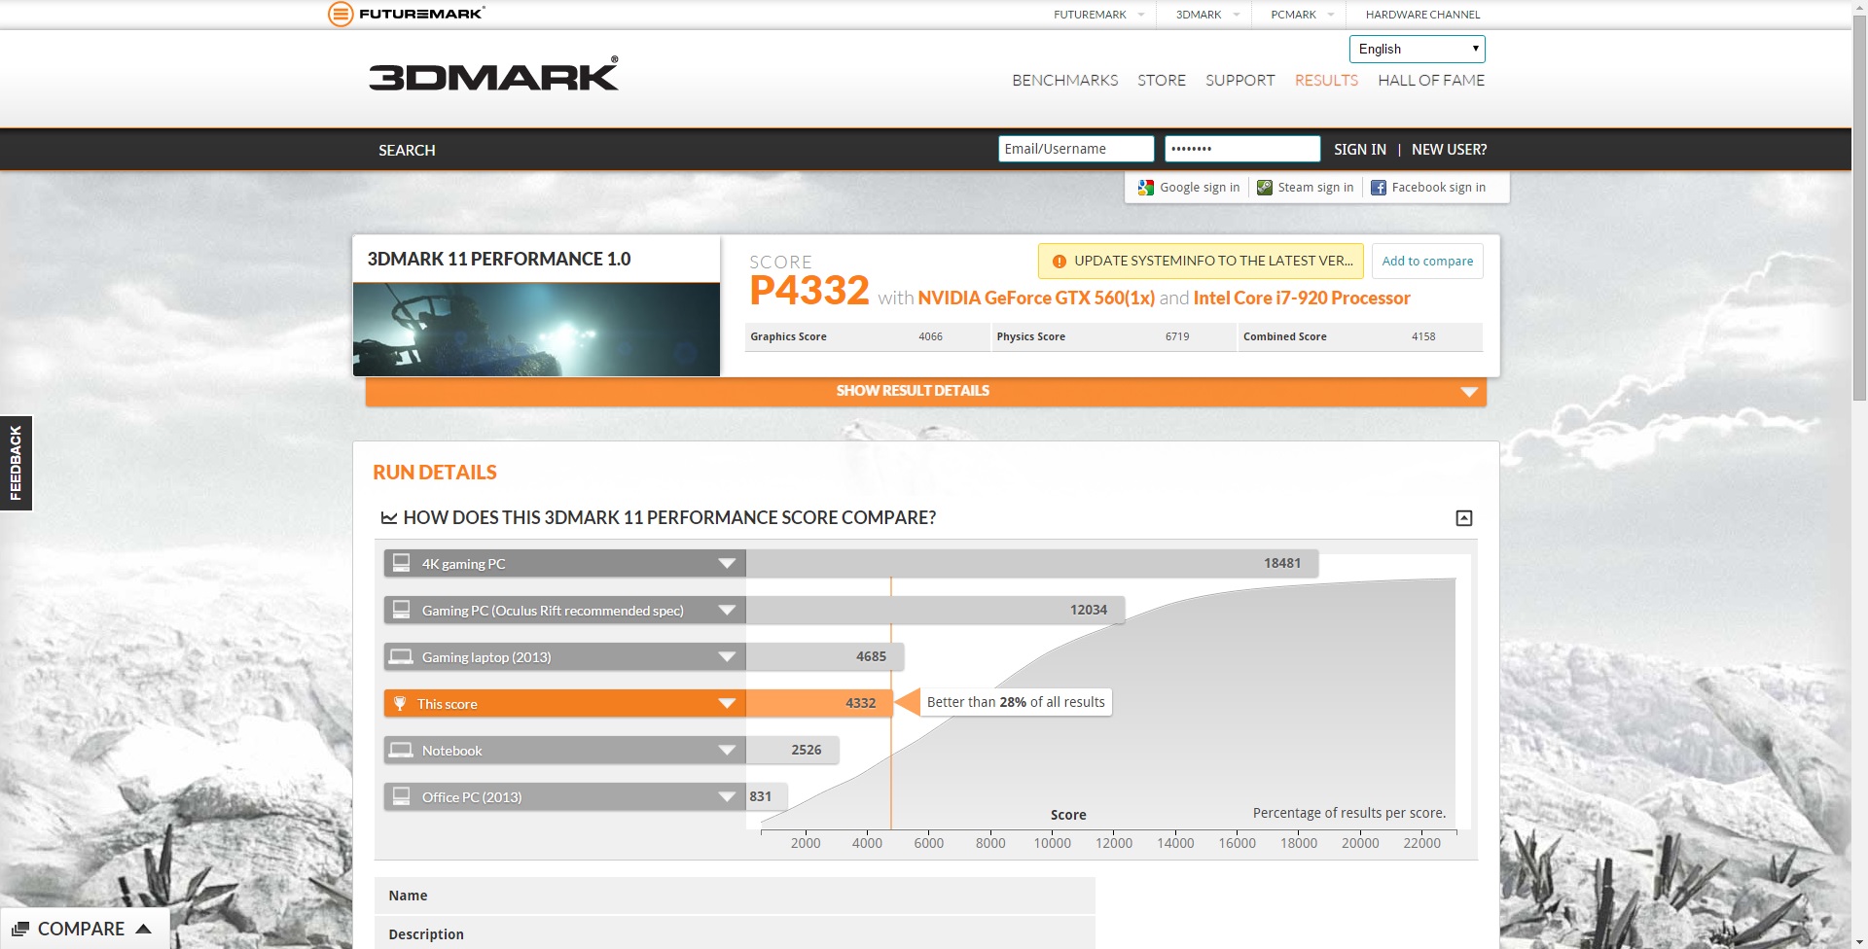
Task: Go to the SUPPORT section
Action: (1239, 81)
